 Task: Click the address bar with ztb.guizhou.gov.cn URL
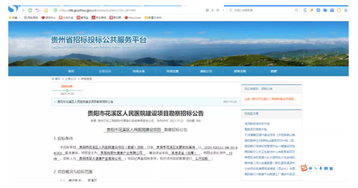point(98,10)
